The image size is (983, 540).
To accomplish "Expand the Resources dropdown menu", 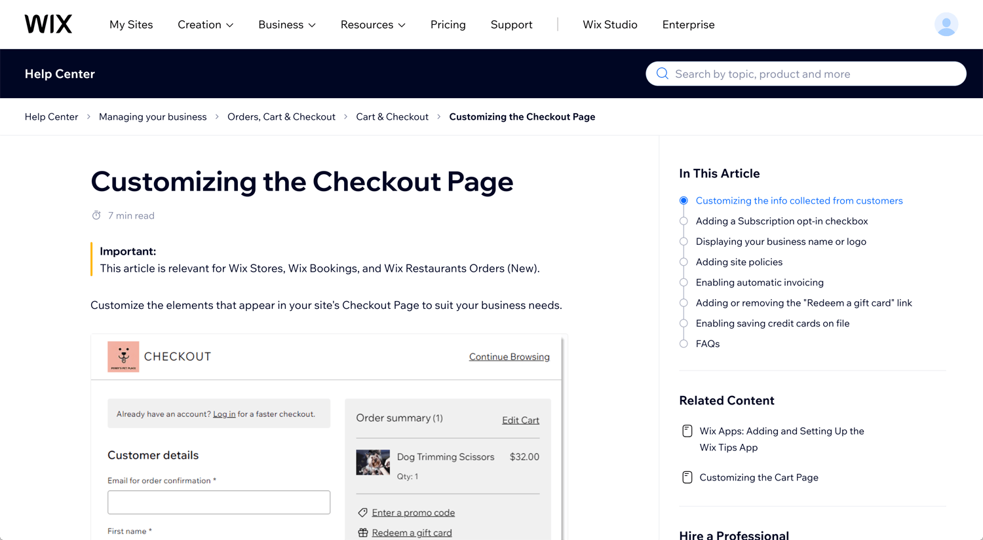I will pyautogui.click(x=373, y=25).
